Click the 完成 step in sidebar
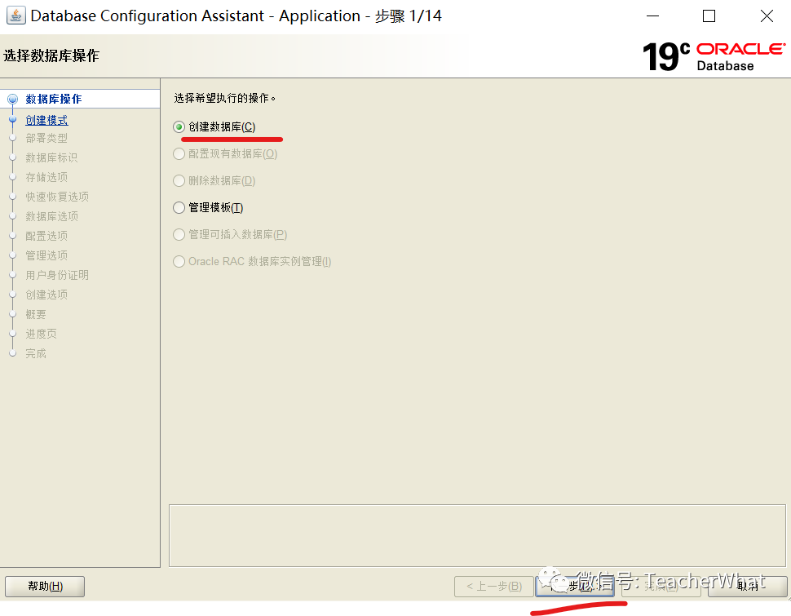The image size is (791, 616). (36, 353)
